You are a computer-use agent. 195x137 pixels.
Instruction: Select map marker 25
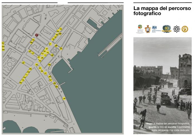36,65
